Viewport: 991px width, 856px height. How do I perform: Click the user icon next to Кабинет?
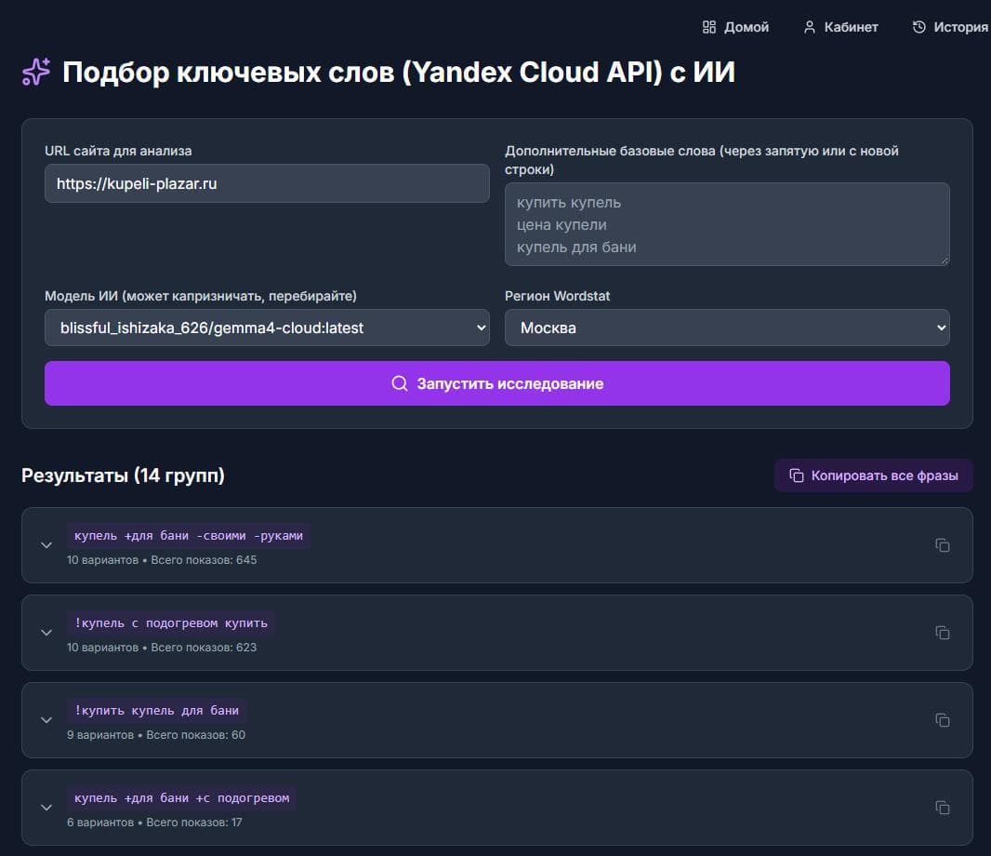[x=809, y=27]
